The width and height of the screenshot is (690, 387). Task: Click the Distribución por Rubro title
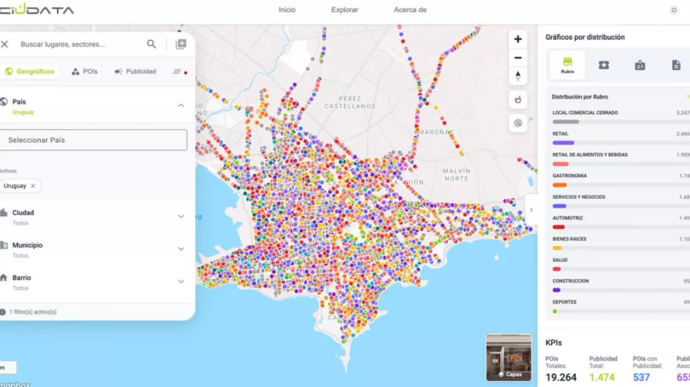click(x=580, y=97)
